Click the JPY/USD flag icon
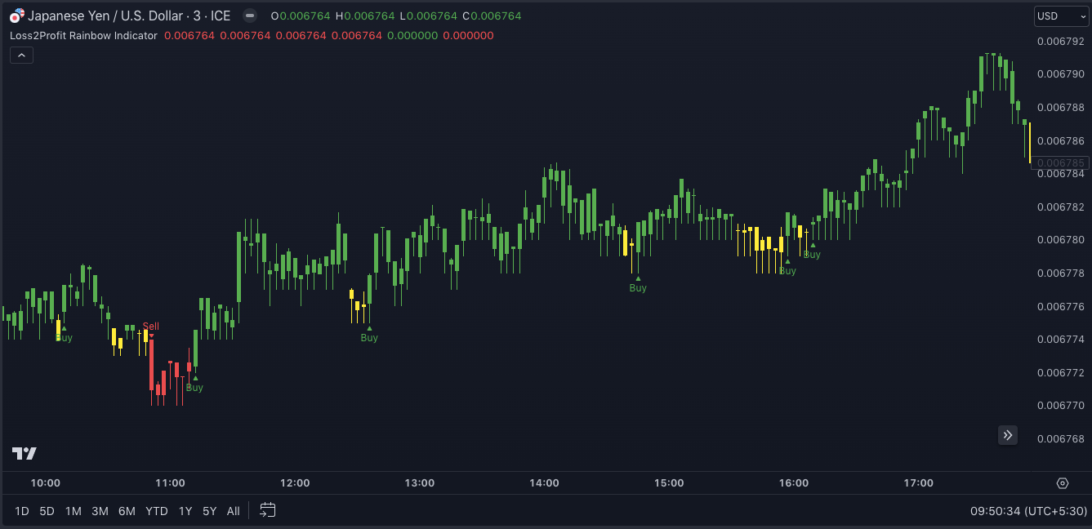Image resolution: width=1092 pixels, height=529 pixels. (17, 16)
